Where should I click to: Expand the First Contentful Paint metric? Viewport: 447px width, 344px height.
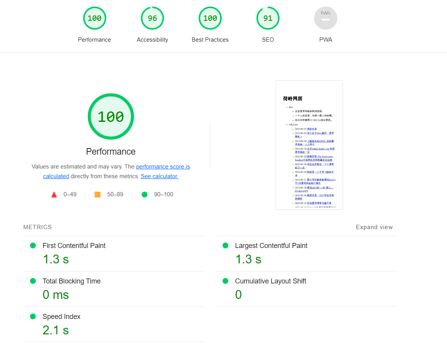click(74, 246)
